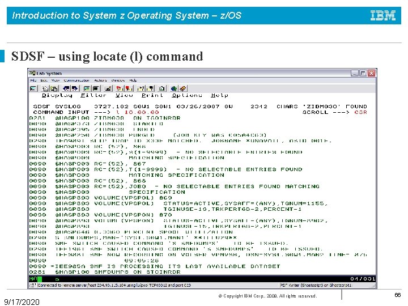Click the Stop macro recording icon
This screenshot has width=408, height=306.
pyautogui.click(x=129, y=88)
